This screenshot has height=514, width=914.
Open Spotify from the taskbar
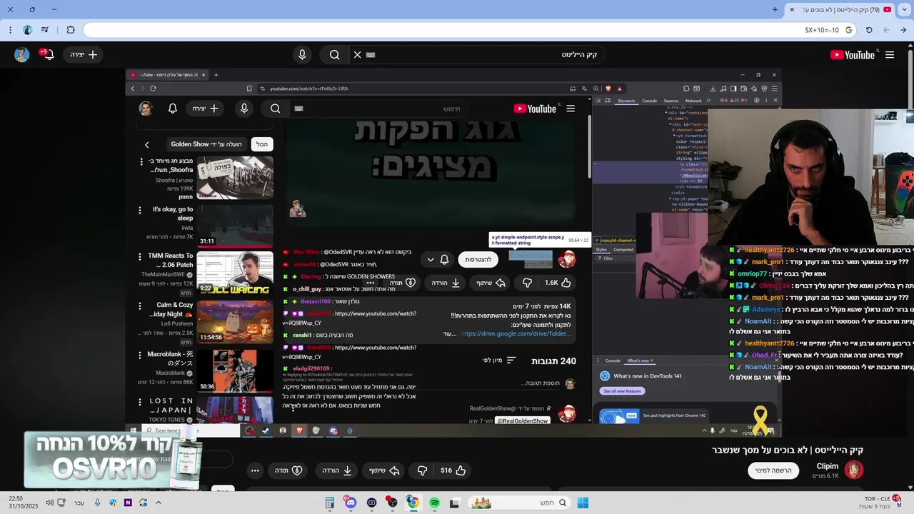434,503
